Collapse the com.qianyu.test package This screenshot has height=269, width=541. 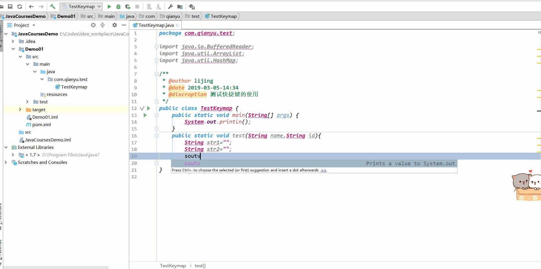point(42,79)
